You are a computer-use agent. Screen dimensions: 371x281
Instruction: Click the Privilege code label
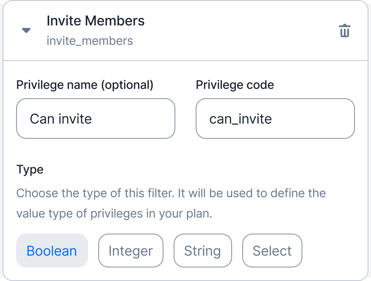235,85
